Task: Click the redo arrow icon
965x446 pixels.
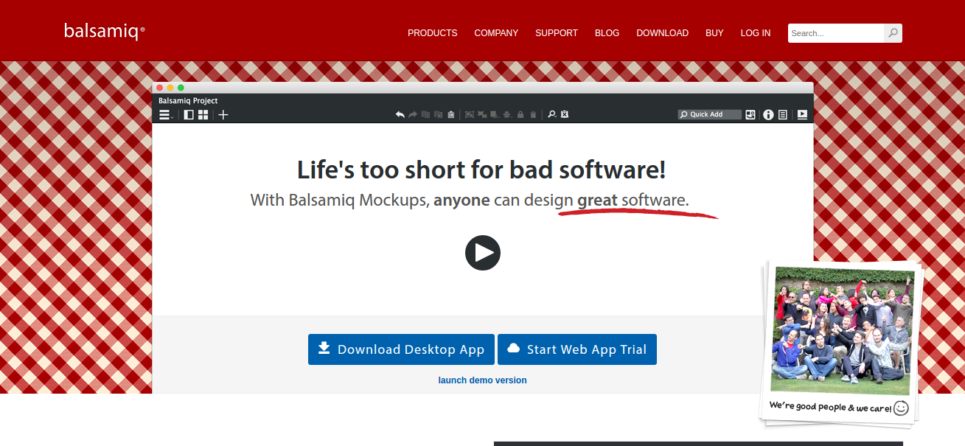Action: 413,114
